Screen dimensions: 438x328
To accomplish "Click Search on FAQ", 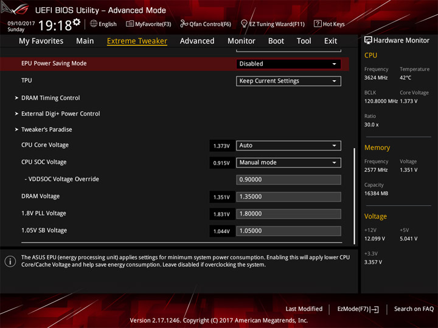I will (414, 309).
